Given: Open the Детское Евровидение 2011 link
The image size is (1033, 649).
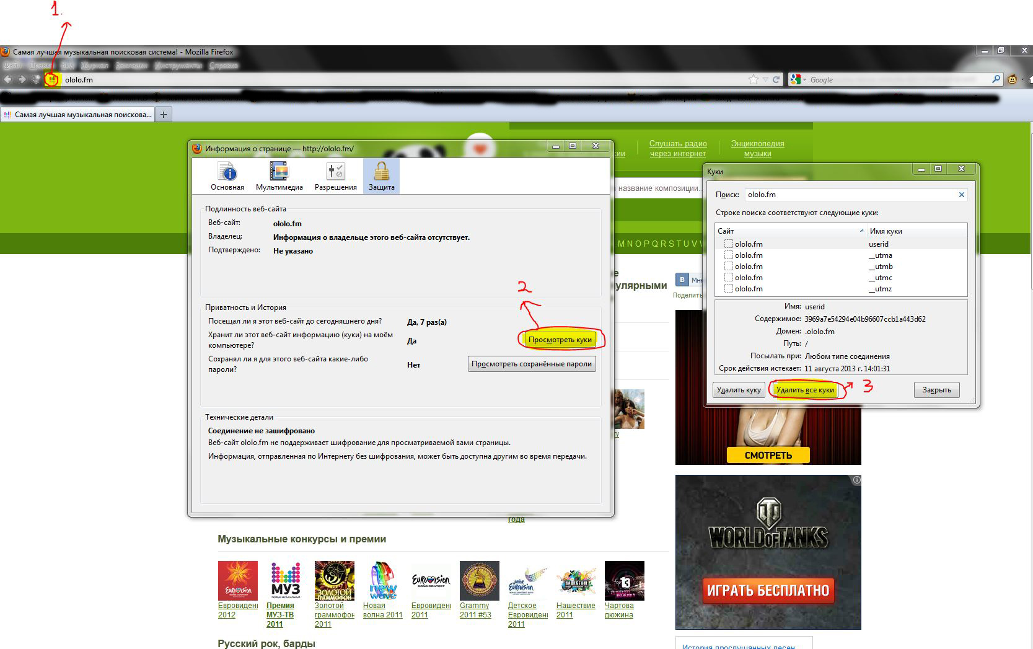Looking at the screenshot, I should (528, 615).
